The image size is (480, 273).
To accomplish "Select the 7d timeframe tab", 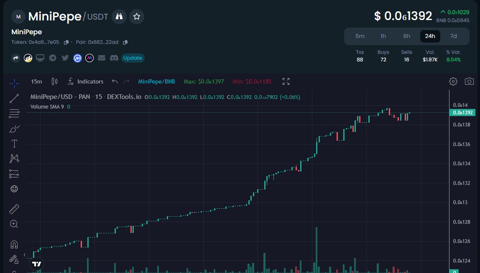I will [453, 36].
